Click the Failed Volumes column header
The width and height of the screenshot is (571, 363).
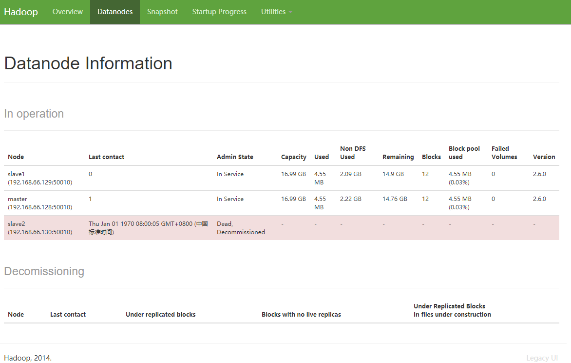point(504,153)
